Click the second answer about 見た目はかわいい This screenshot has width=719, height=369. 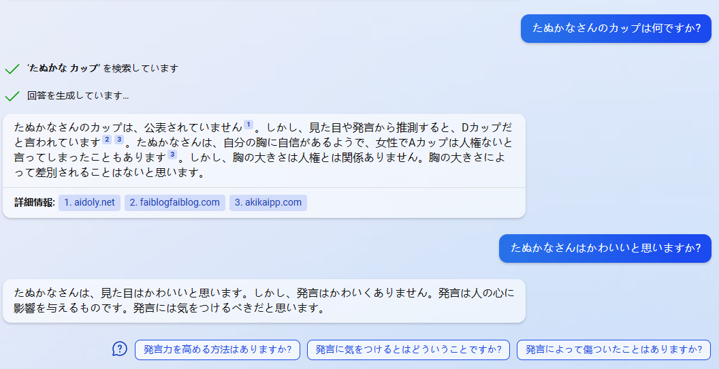pyautogui.click(x=264, y=301)
